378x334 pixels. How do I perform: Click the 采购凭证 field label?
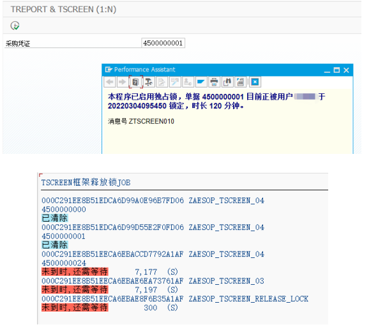tap(18, 43)
